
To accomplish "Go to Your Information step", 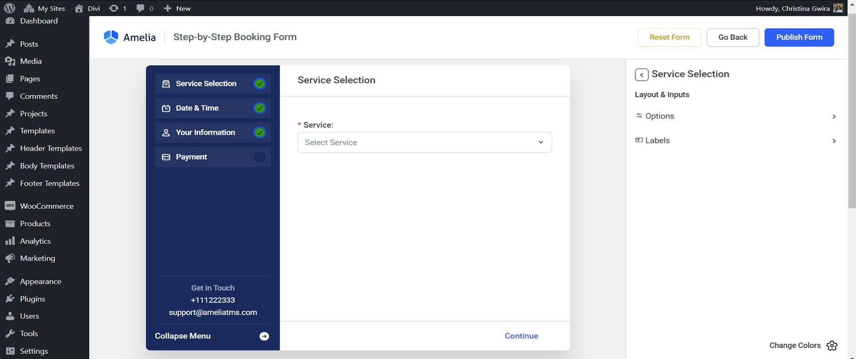I will [x=205, y=132].
